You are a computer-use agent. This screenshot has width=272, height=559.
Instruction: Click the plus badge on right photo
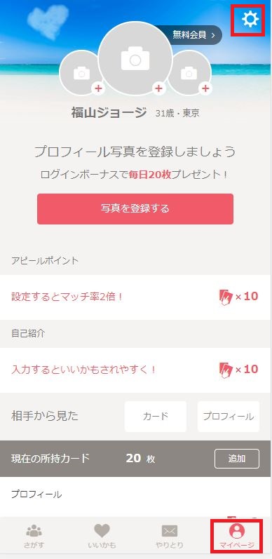click(x=205, y=88)
